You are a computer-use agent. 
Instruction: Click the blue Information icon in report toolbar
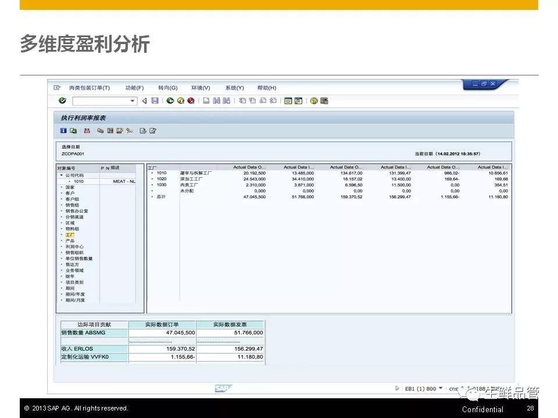[x=63, y=131]
